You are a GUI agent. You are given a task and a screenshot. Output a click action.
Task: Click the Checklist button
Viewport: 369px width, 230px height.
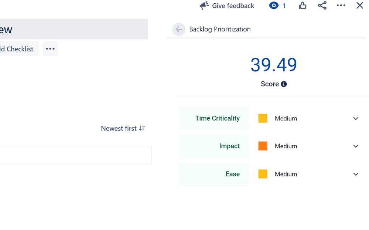[x=19, y=49]
